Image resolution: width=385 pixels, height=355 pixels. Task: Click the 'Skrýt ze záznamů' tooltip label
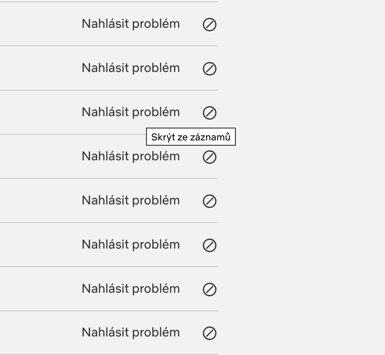(191, 137)
